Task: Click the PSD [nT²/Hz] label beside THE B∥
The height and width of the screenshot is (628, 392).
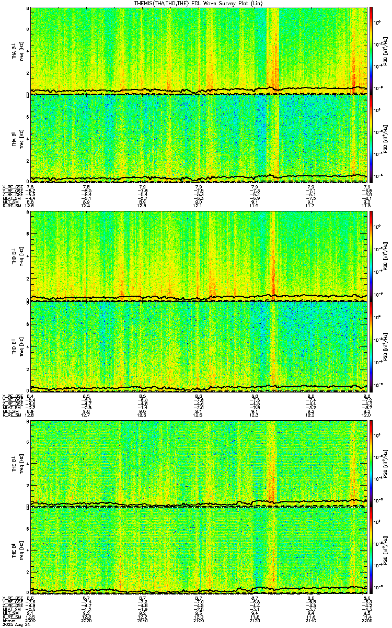Action: point(386,550)
